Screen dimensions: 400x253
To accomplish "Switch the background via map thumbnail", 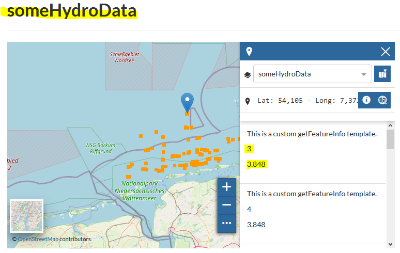I will (x=26, y=216).
